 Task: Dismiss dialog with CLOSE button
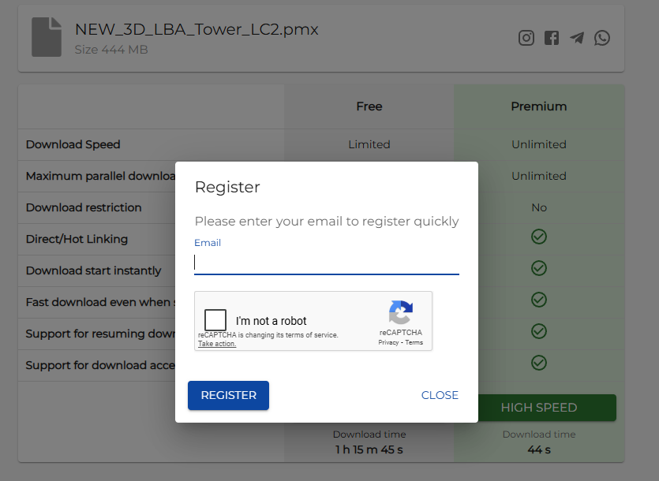point(440,395)
